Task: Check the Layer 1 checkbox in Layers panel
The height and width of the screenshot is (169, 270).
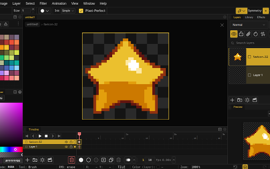Action: [249, 75]
